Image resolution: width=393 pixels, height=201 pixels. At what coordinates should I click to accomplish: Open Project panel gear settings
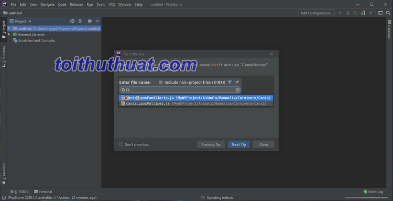(x=90, y=22)
